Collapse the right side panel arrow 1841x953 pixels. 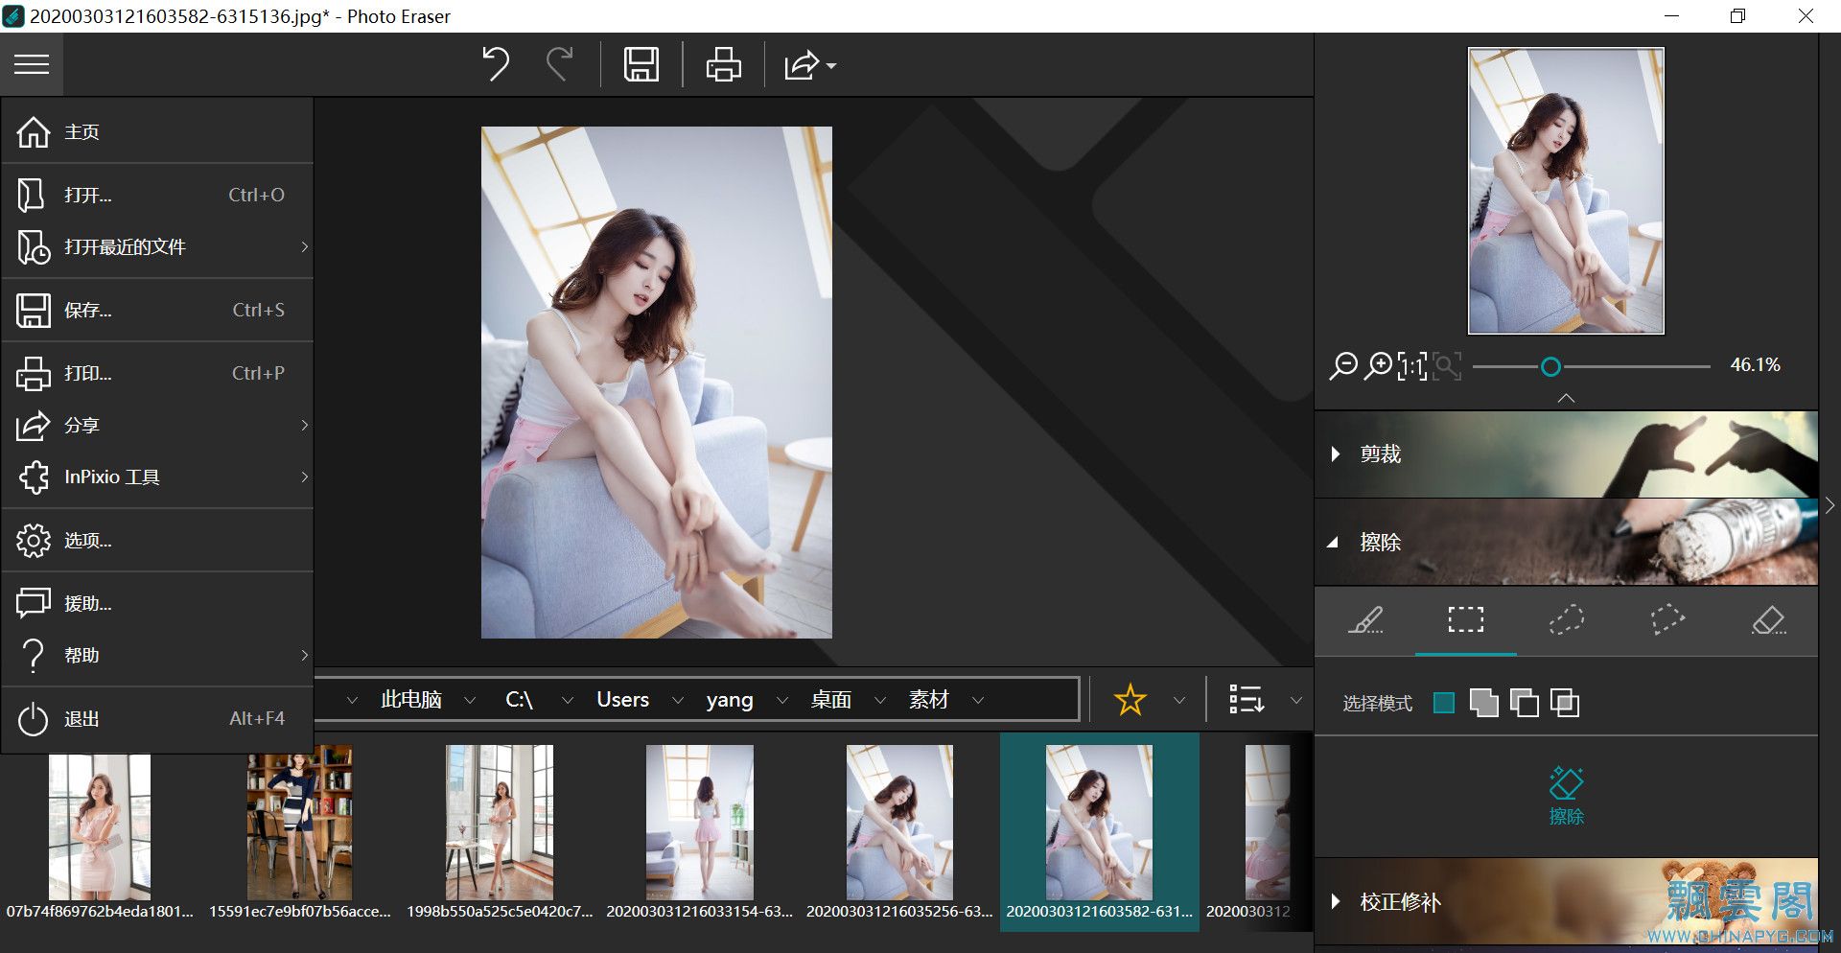point(1829,505)
